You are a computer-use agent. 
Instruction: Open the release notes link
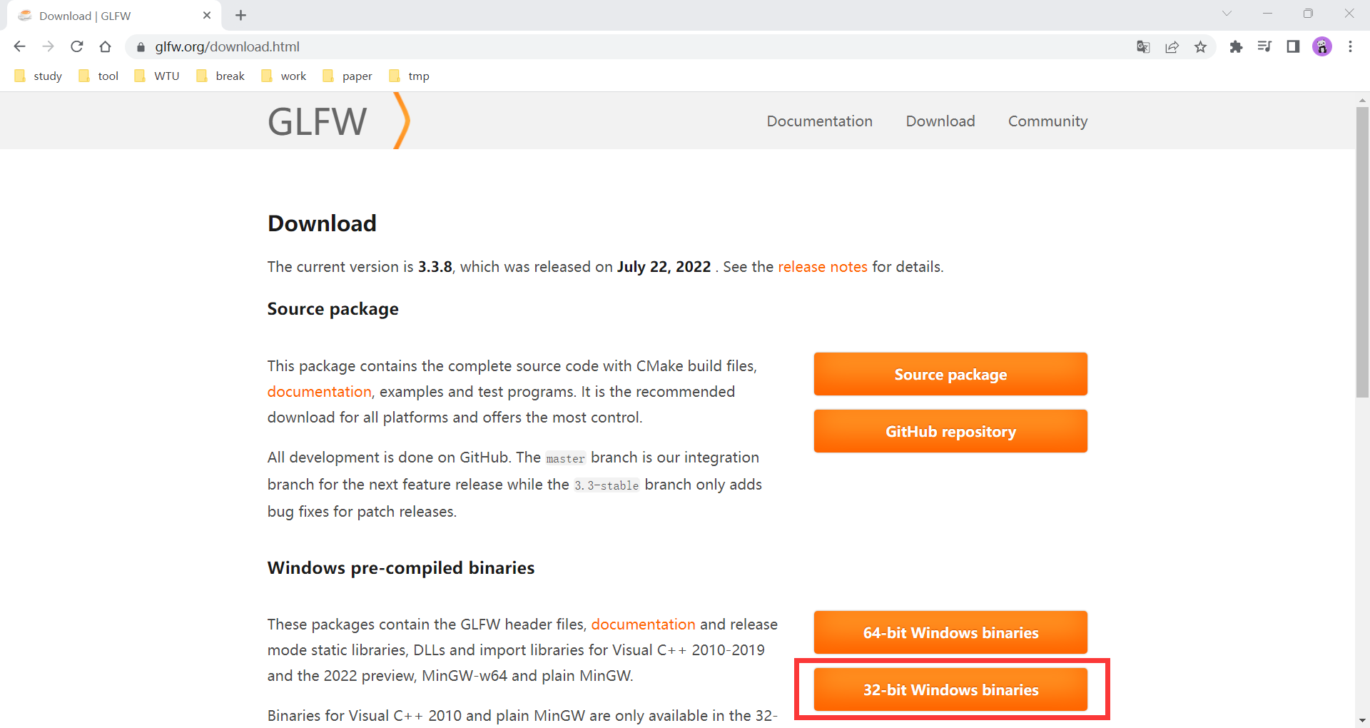point(822,267)
